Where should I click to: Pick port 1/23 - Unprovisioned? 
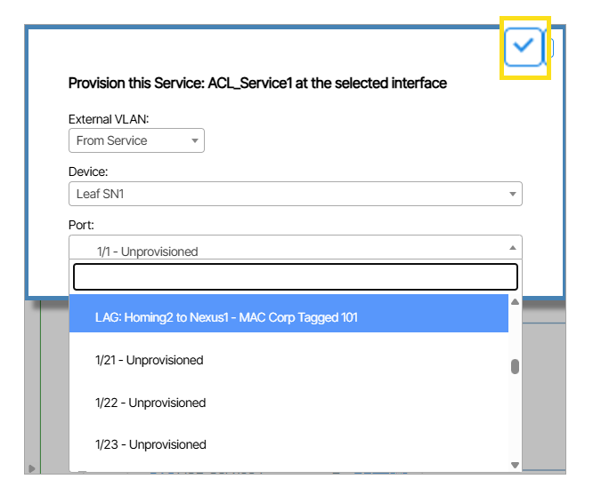[150, 444]
